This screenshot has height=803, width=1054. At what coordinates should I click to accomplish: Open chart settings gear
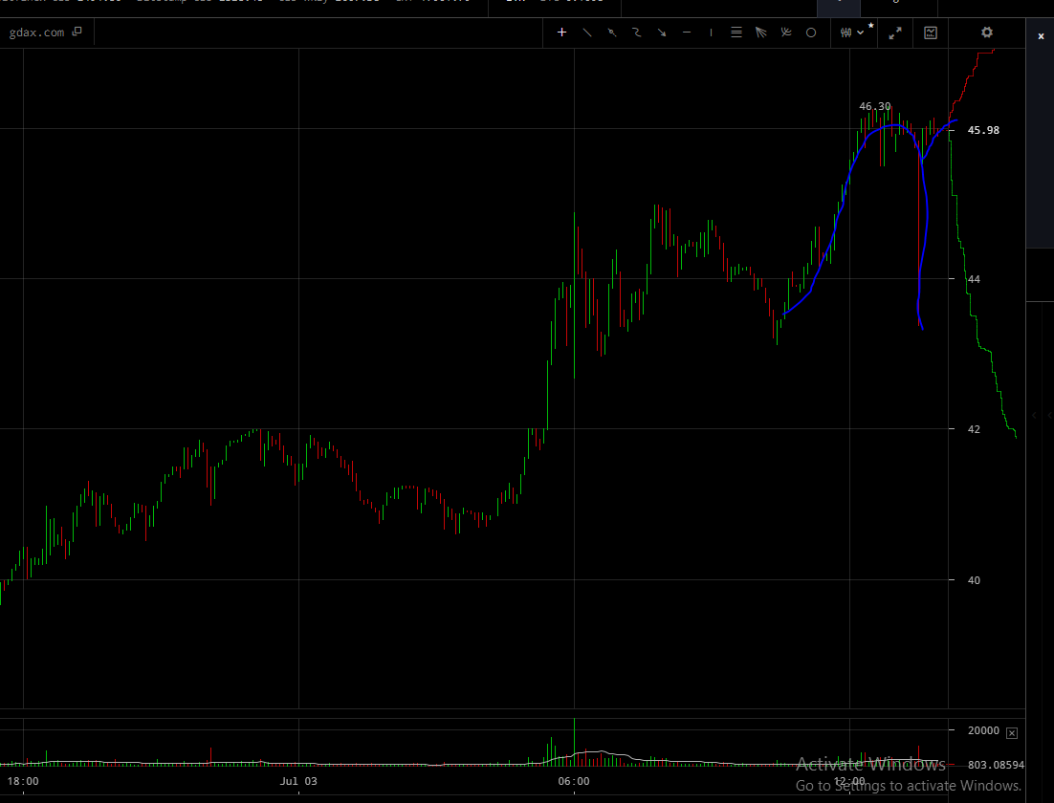pyautogui.click(x=987, y=33)
